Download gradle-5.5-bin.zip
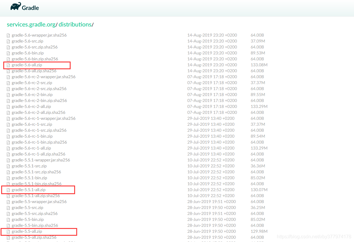The image size is (354, 242). point(28,219)
